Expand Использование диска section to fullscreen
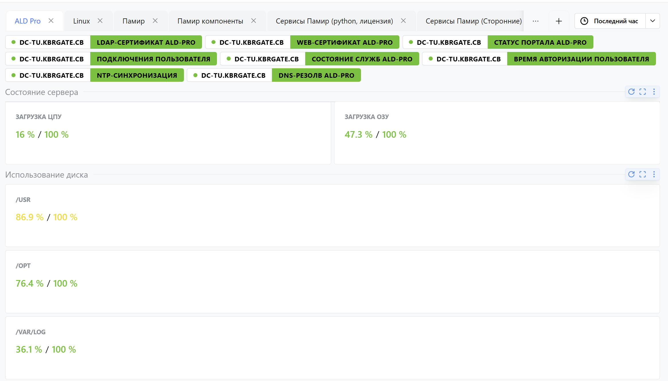Viewport: 668px width, 381px height. click(x=643, y=174)
